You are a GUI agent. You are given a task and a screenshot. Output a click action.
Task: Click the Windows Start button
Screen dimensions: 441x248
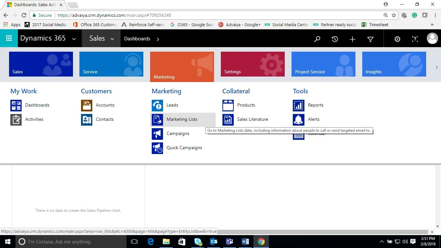tap(7, 242)
